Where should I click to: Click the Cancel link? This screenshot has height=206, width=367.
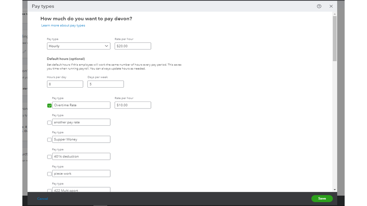point(43,199)
